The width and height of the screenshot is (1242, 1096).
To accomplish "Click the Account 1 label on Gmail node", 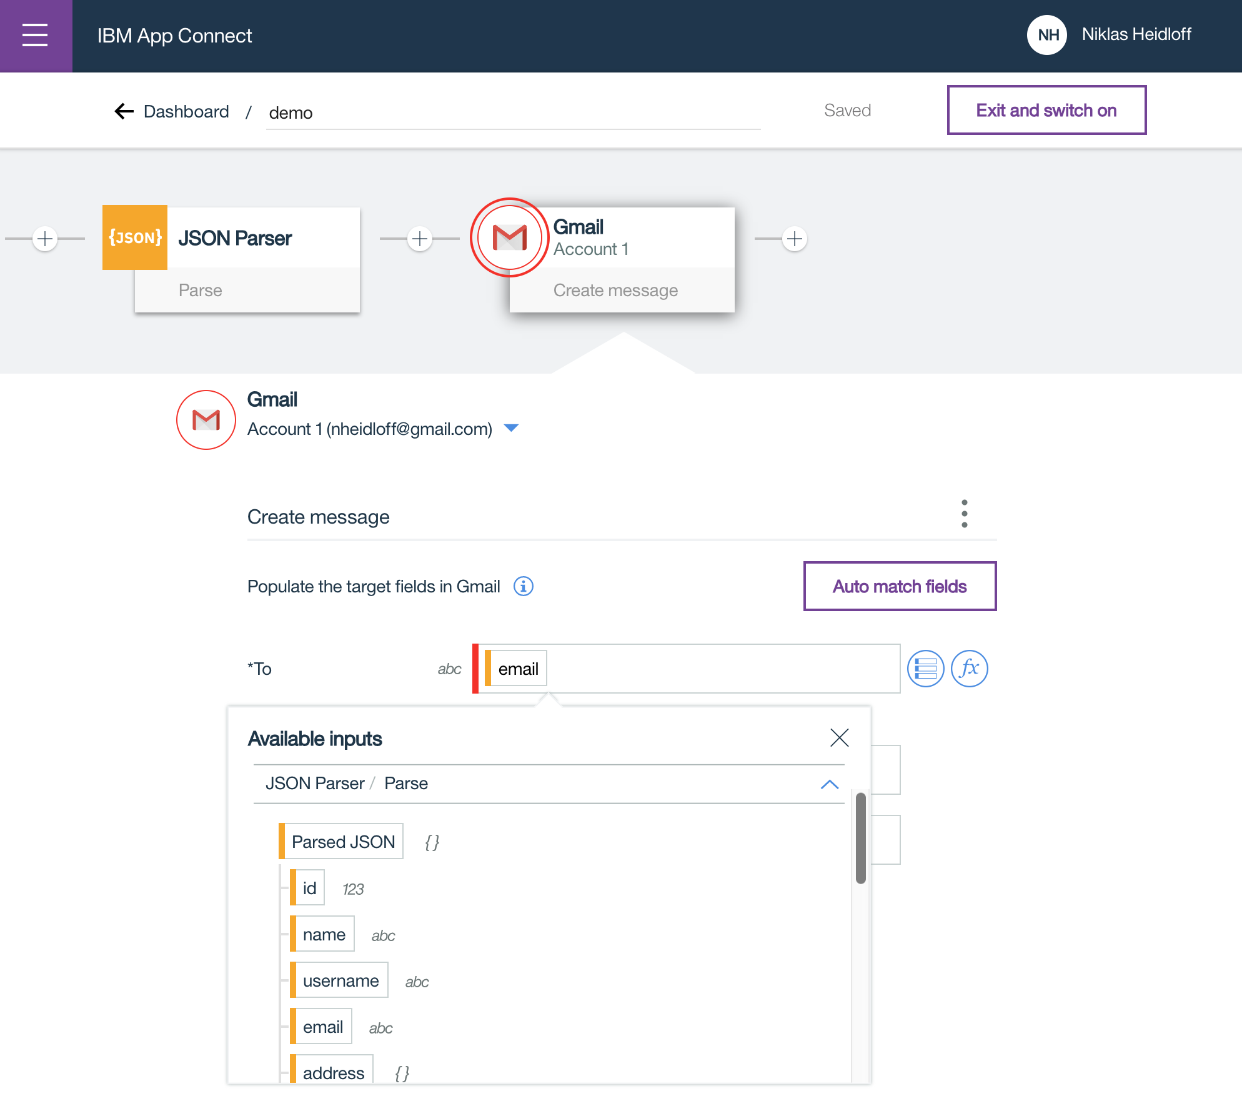I will 591,249.
